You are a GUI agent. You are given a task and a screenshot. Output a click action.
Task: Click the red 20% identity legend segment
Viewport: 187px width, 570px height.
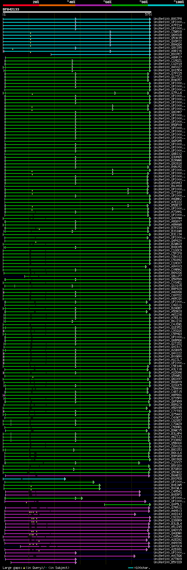click(21, 5)
